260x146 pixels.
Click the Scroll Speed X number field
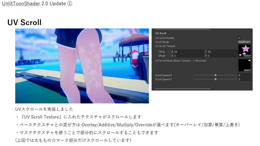tap(245, 75)
